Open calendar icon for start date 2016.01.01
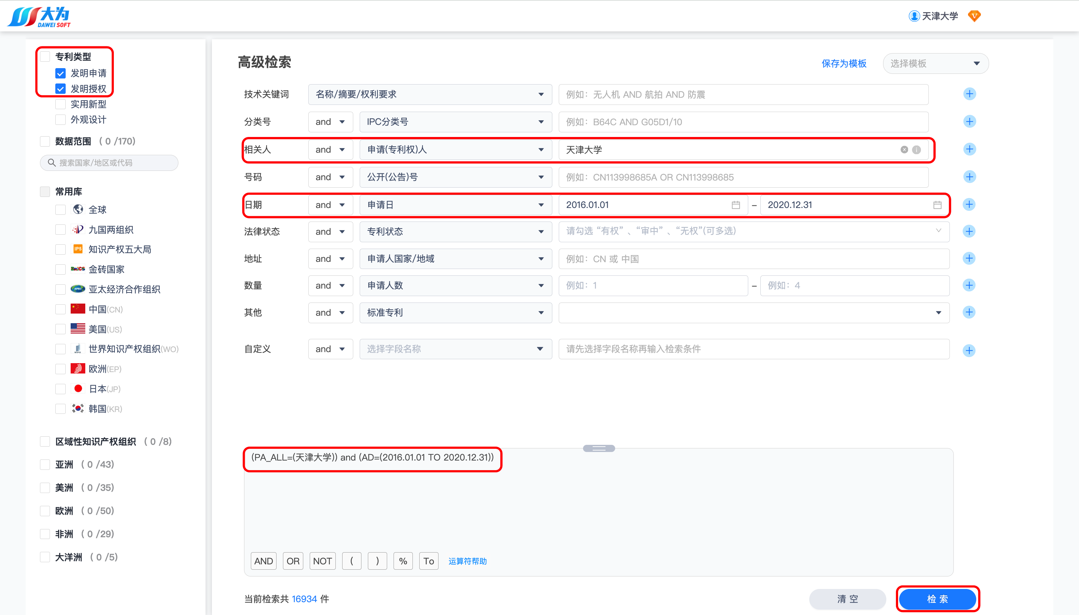1079x615 pixels. (735, 205)
